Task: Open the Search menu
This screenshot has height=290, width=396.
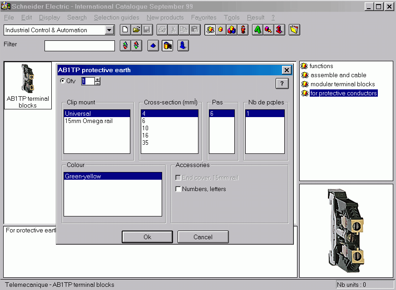Action: (x=77, y=17)
